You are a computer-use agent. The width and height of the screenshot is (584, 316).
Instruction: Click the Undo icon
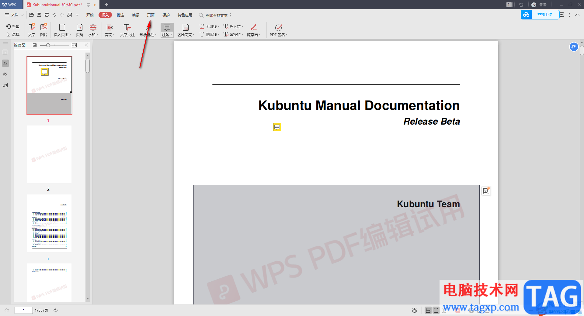pos(54,15)
